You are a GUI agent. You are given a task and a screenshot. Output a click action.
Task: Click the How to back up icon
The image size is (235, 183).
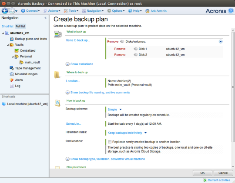click(x=58, y=103)
